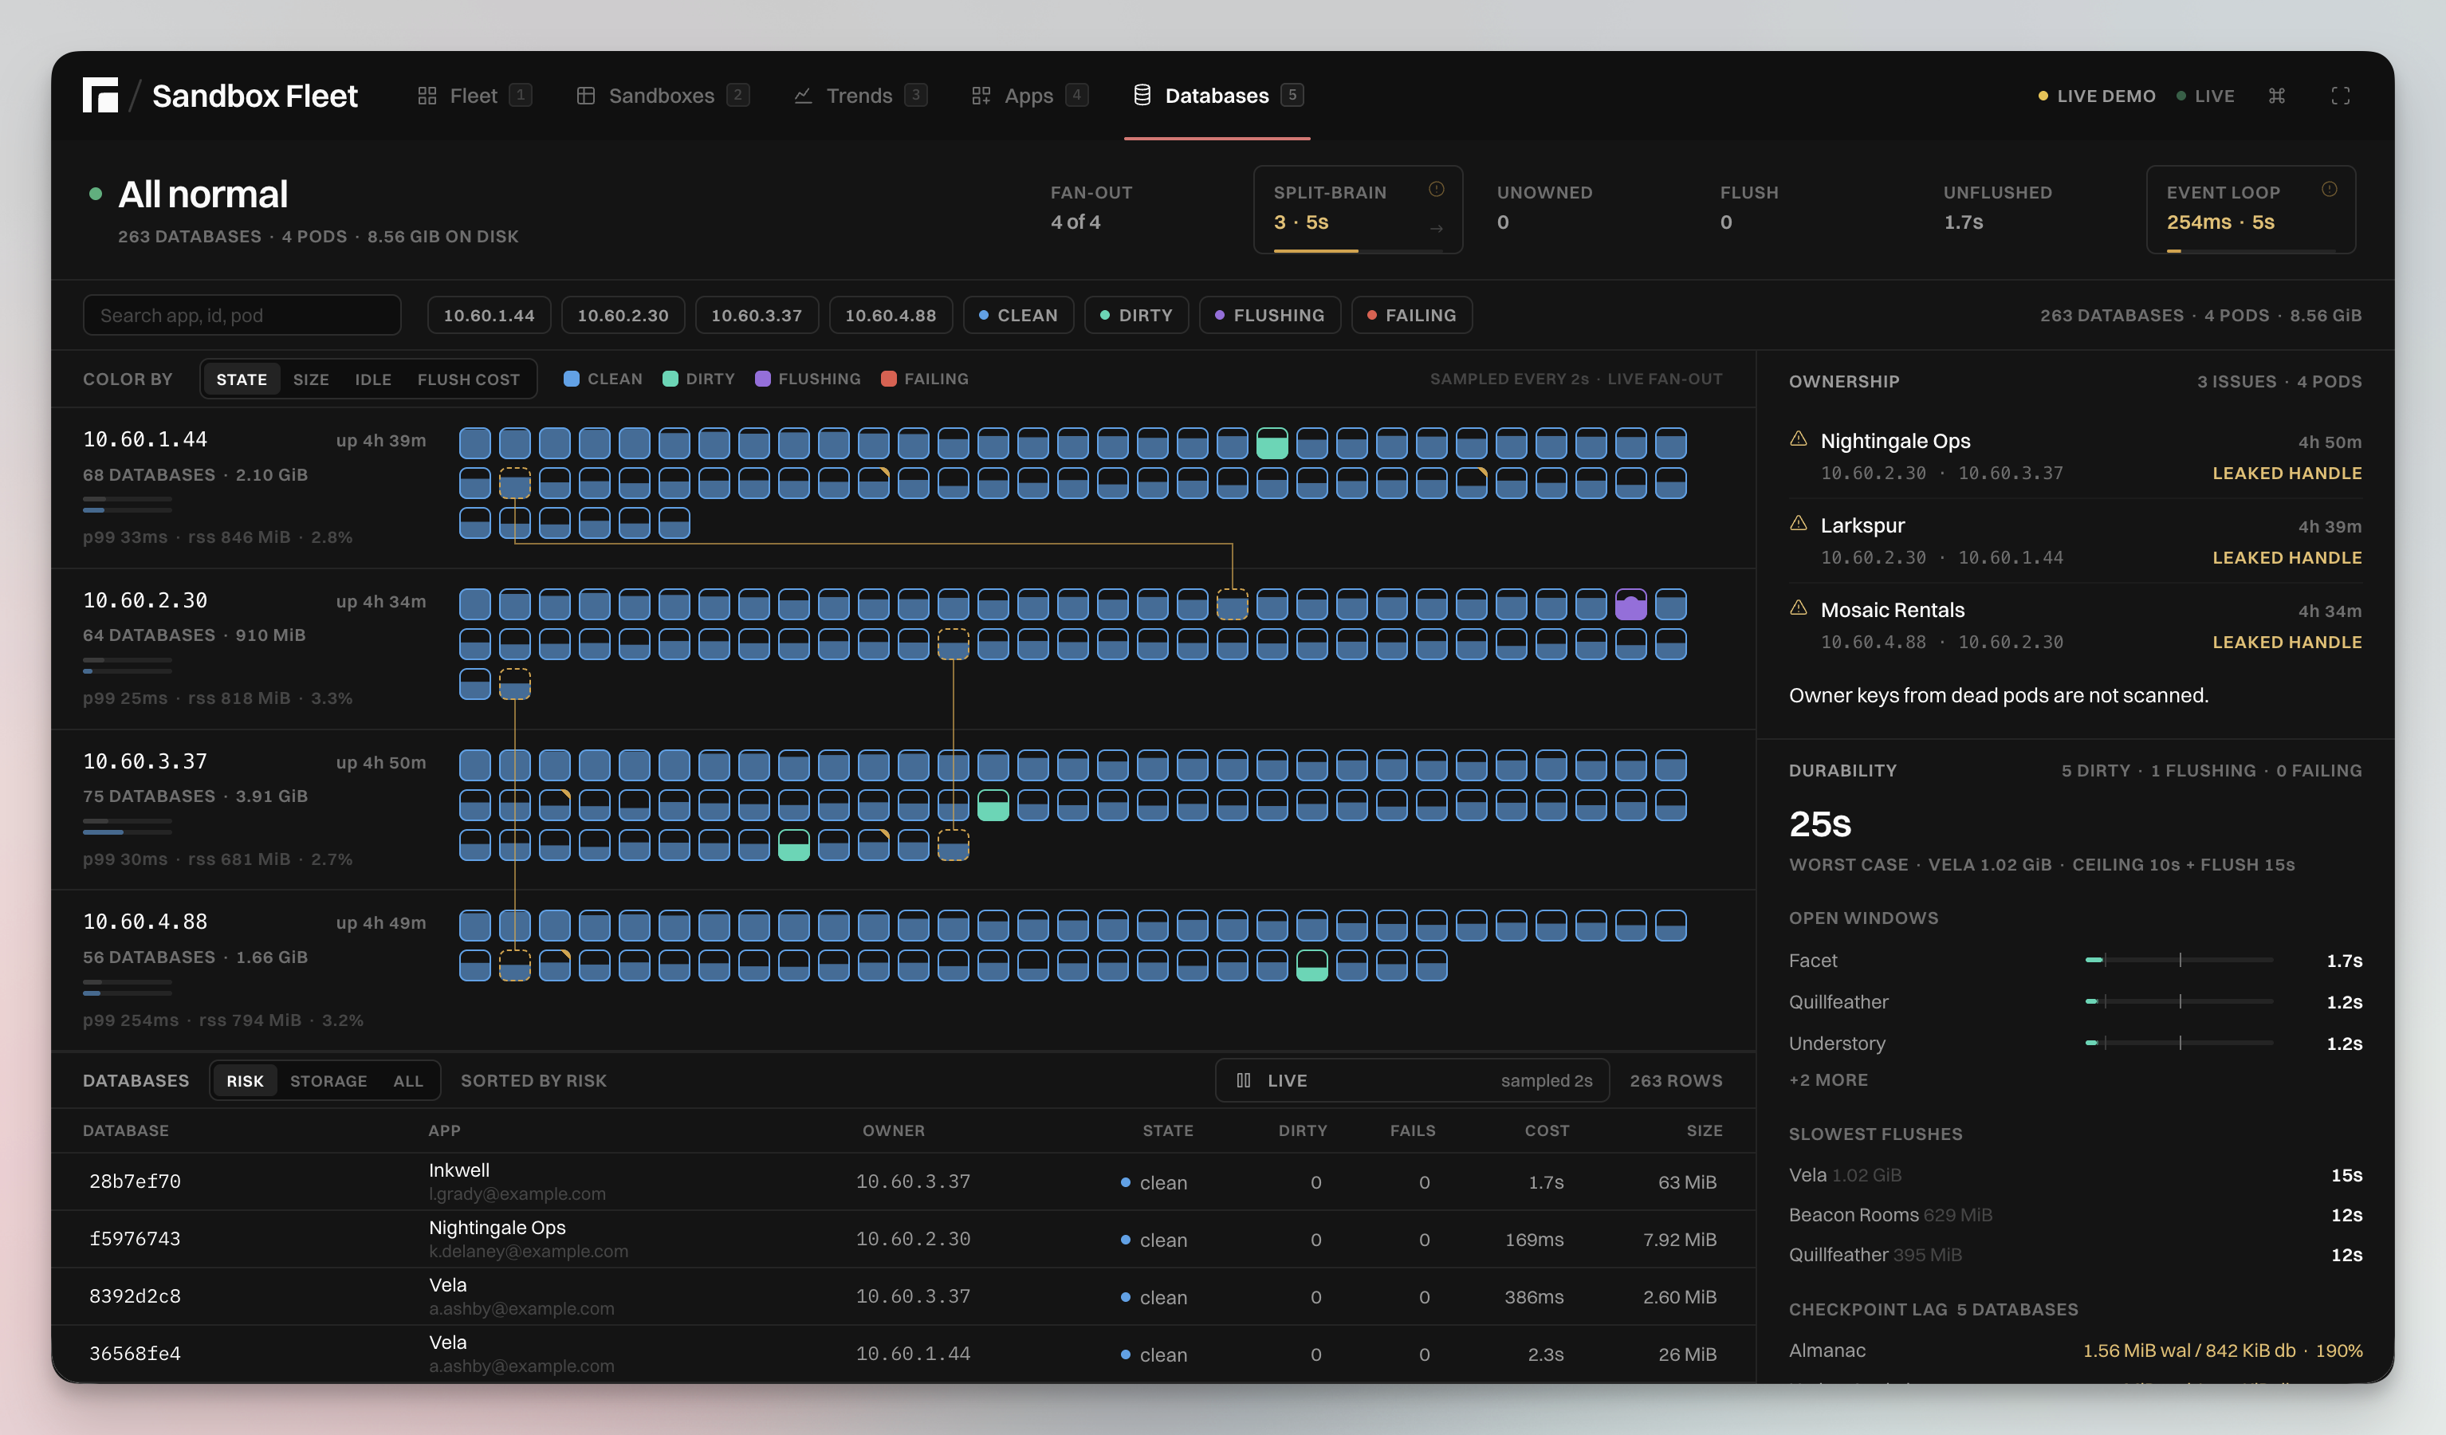Image resolution: width=2446 pixels, height=1435 pixels.
Task: Open the Sandboxes tab
Action: [x=662, y=95]
